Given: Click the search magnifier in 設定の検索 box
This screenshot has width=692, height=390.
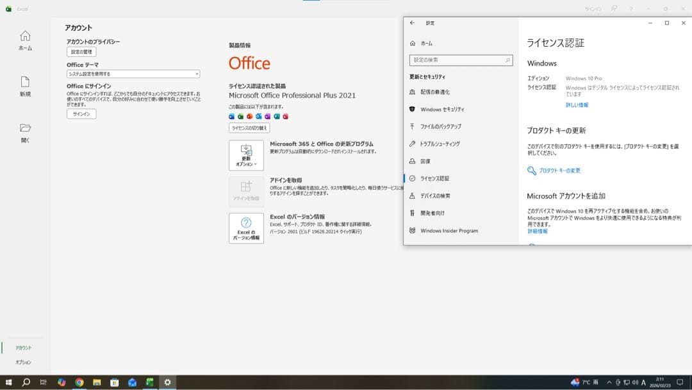Looking at the screenshot, I should click(507, 60).
